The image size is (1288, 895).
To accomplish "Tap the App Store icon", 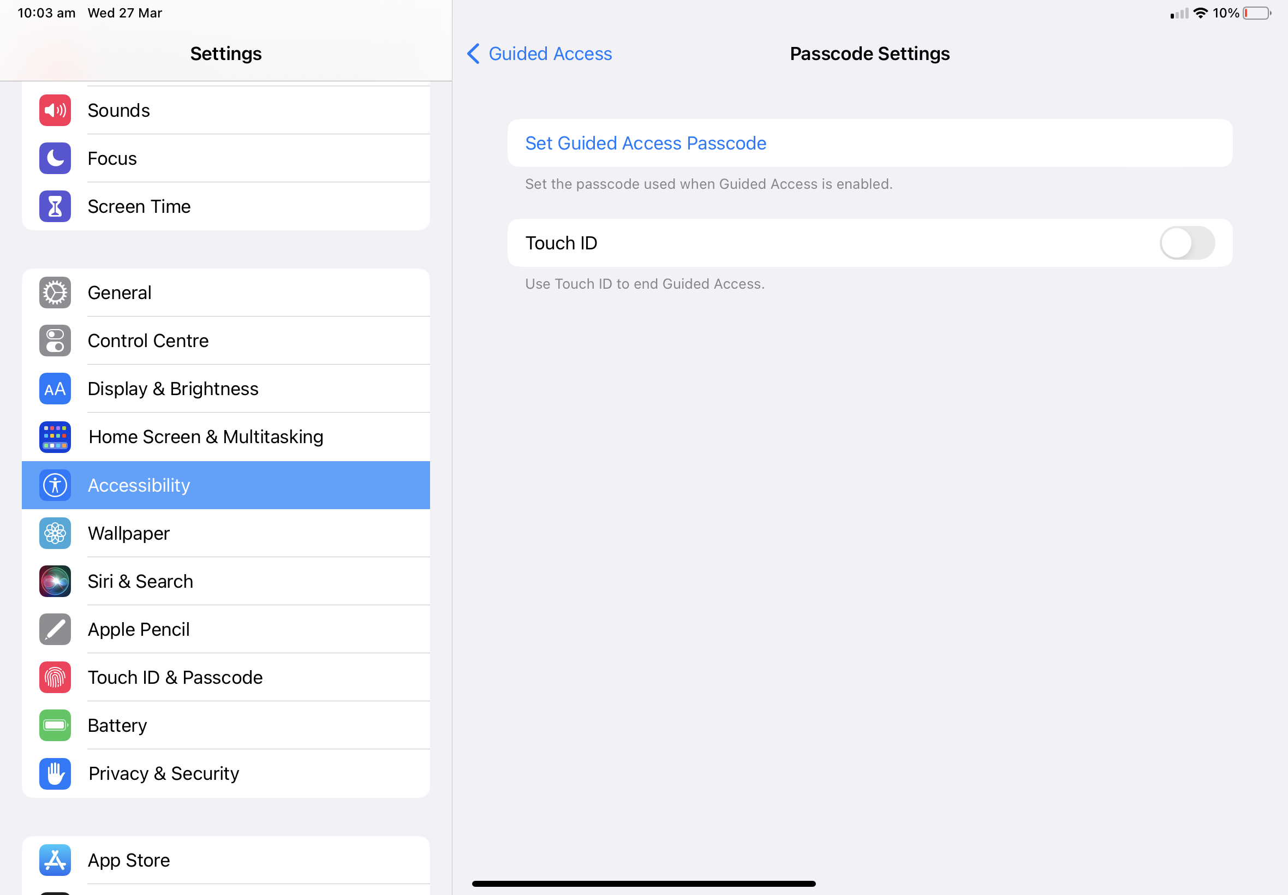I will pyautogui.click(x=55, y=860).
